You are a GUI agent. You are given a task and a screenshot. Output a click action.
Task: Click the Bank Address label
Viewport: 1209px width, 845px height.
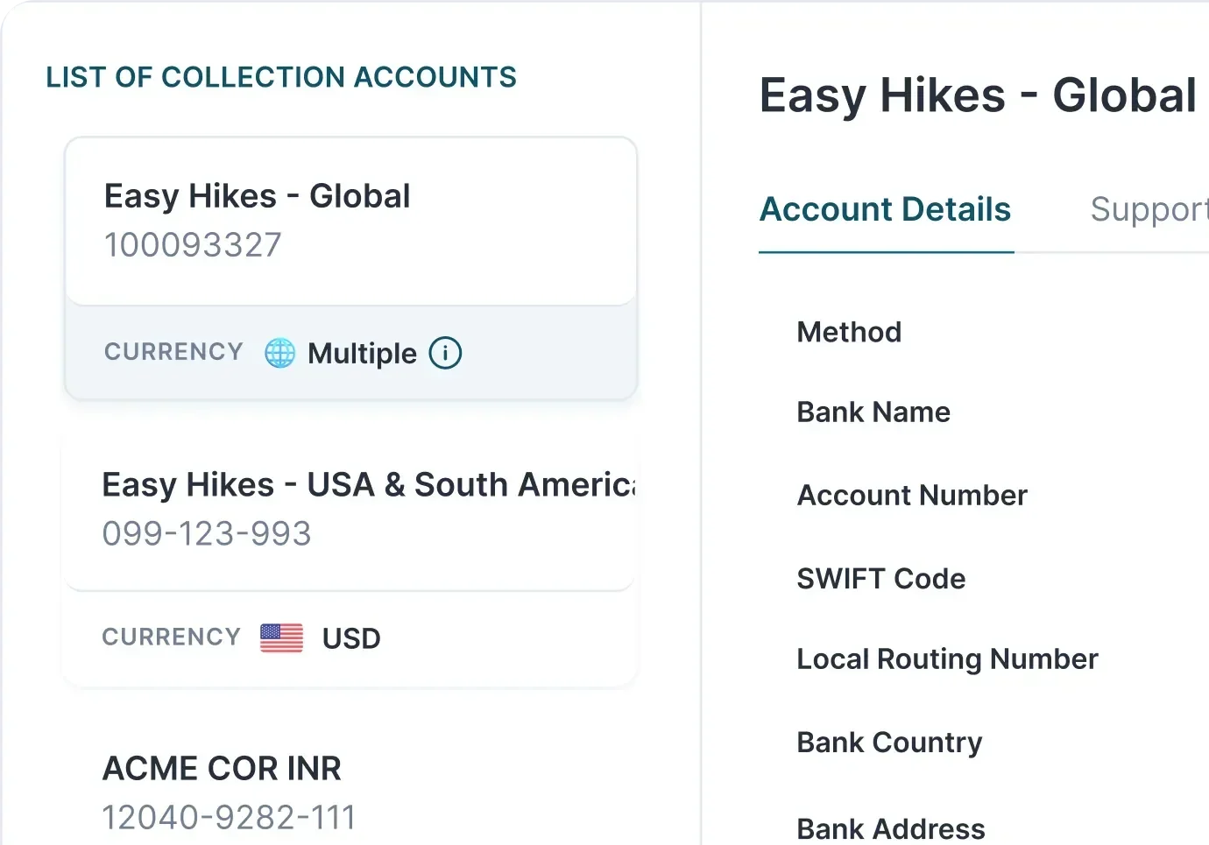click(891, 828)
